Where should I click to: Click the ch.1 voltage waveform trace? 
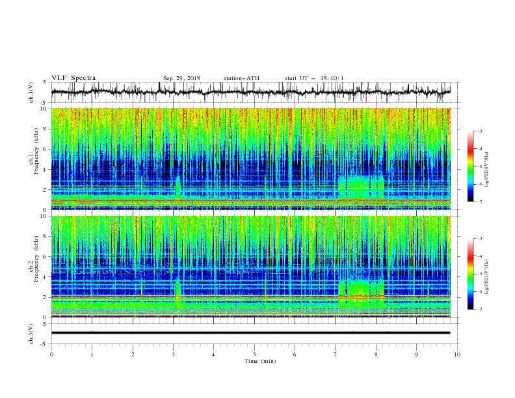click(250, 92)
